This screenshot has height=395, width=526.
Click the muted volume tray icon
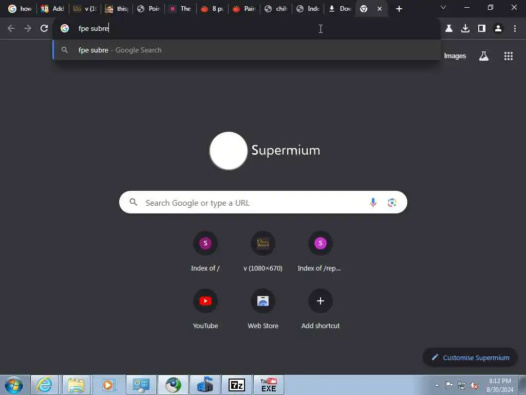pos(474,386)
